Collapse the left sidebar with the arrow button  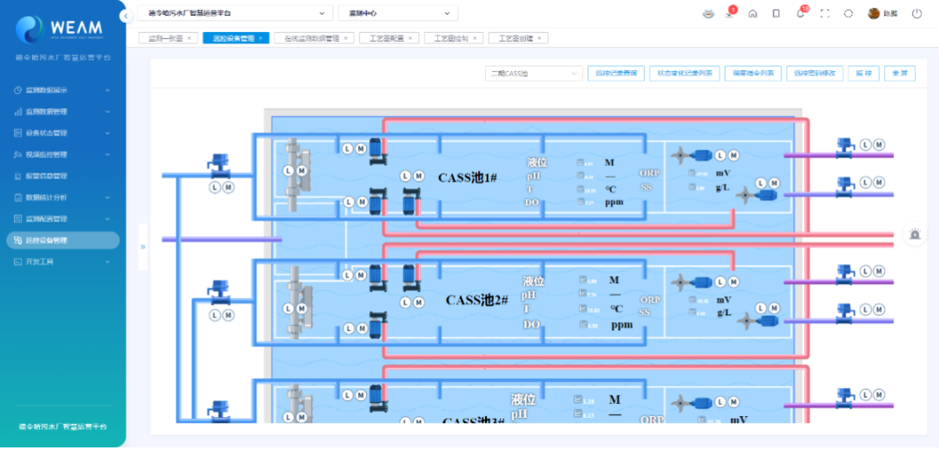point(126,17)
